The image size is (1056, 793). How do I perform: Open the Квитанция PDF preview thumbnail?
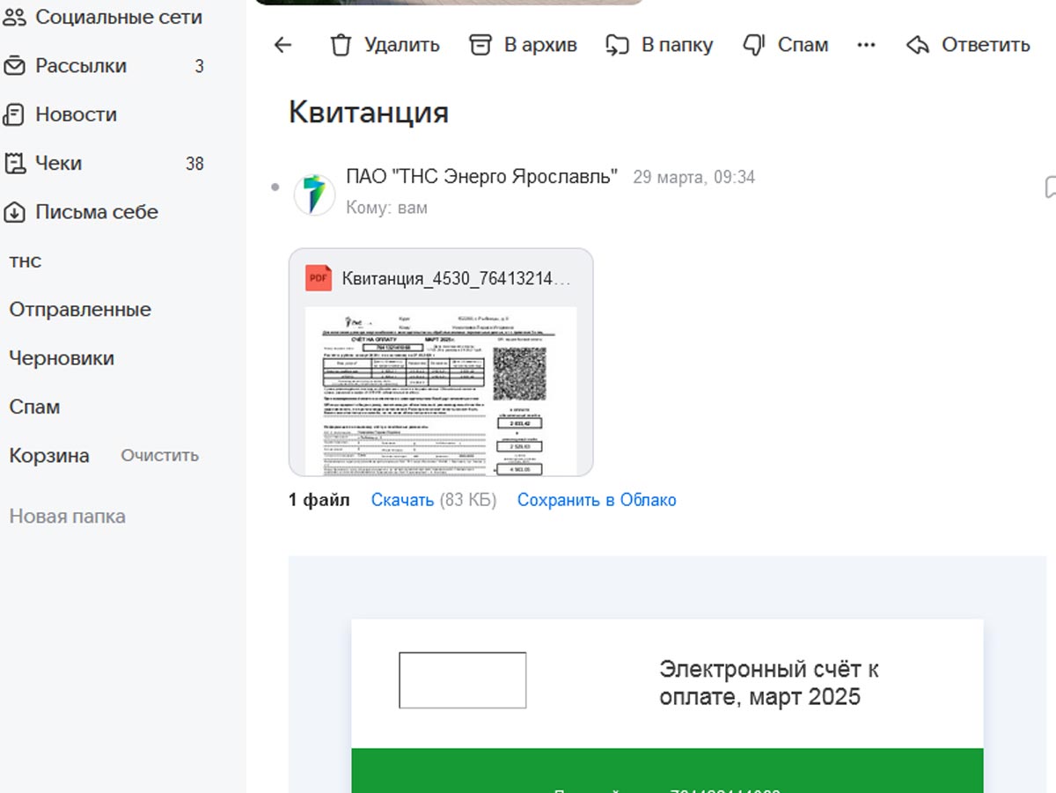point(441,390)
